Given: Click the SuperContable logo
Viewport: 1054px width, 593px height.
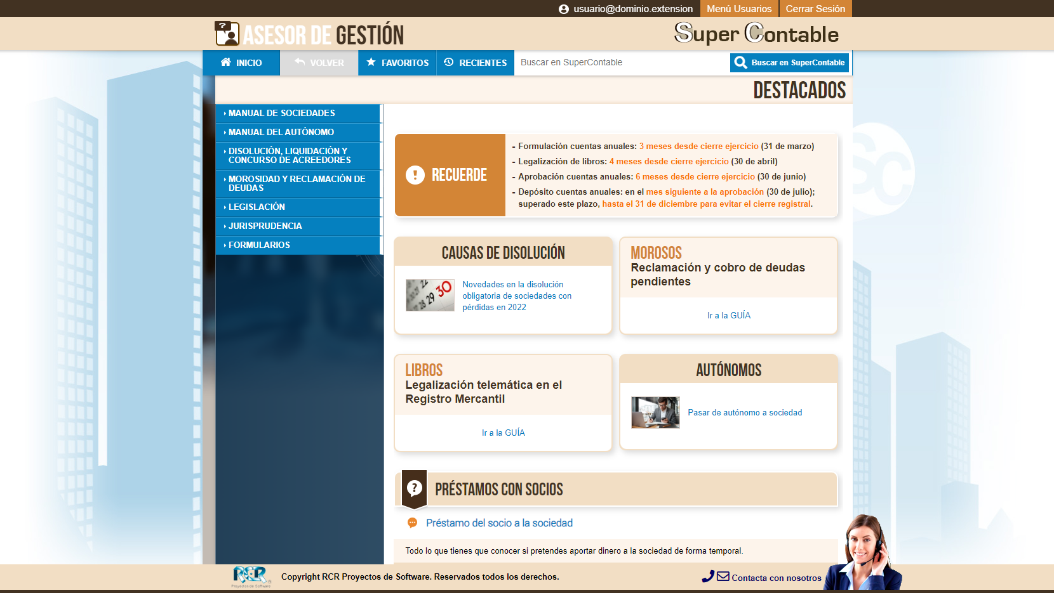Looking at the screenshot, I should (757, 33).
